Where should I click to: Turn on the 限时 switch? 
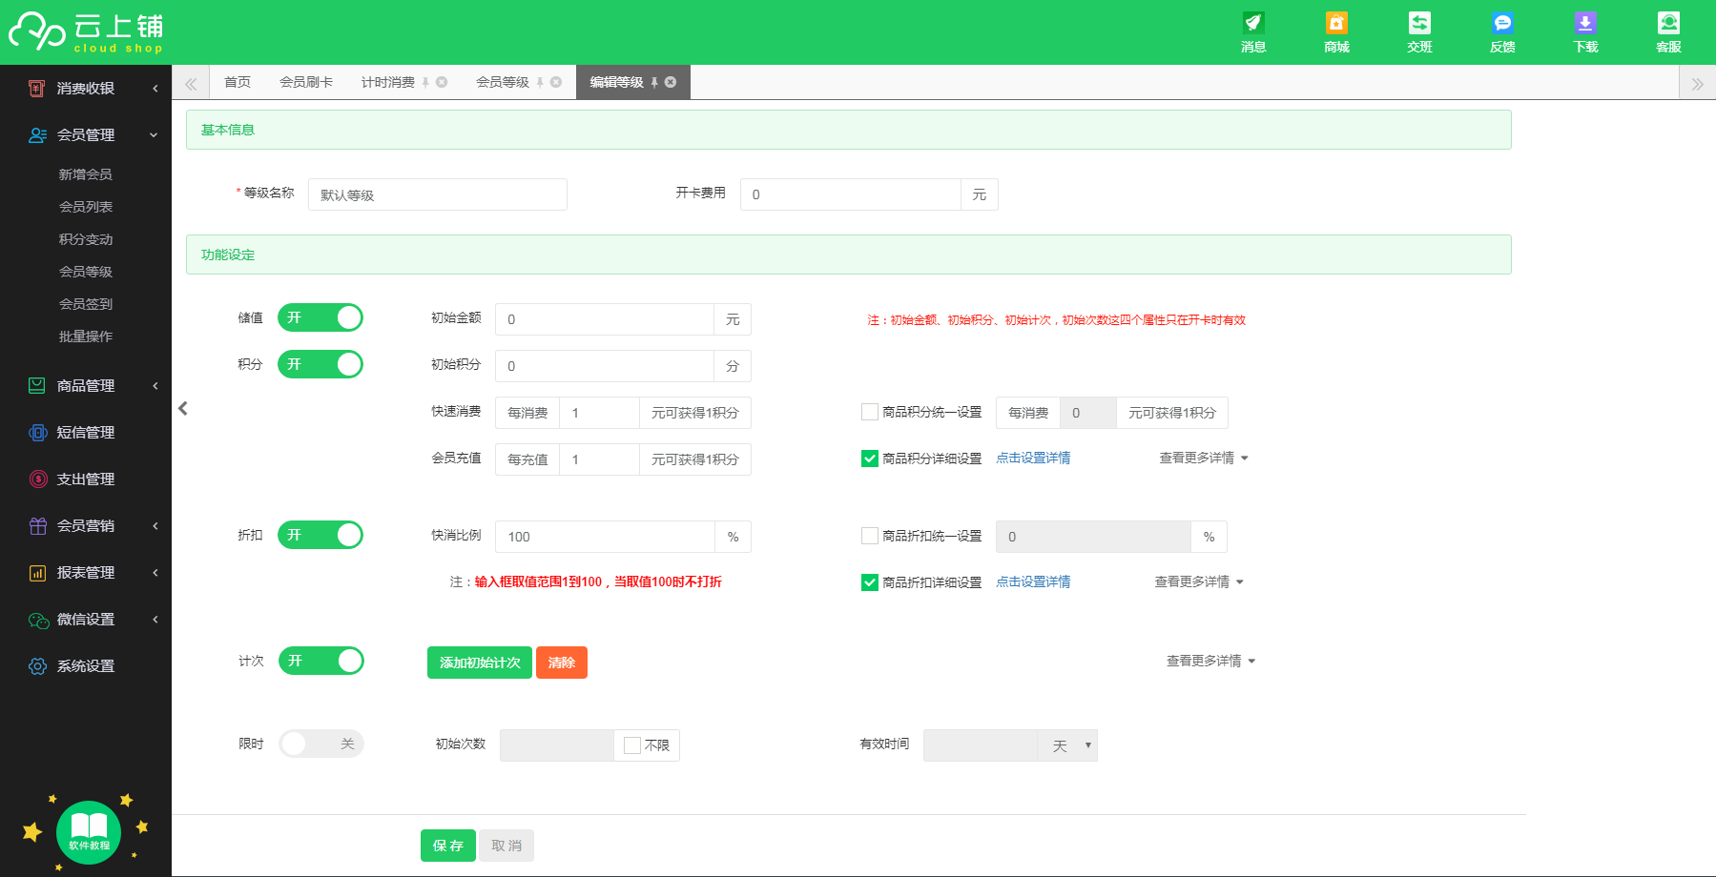320,744
